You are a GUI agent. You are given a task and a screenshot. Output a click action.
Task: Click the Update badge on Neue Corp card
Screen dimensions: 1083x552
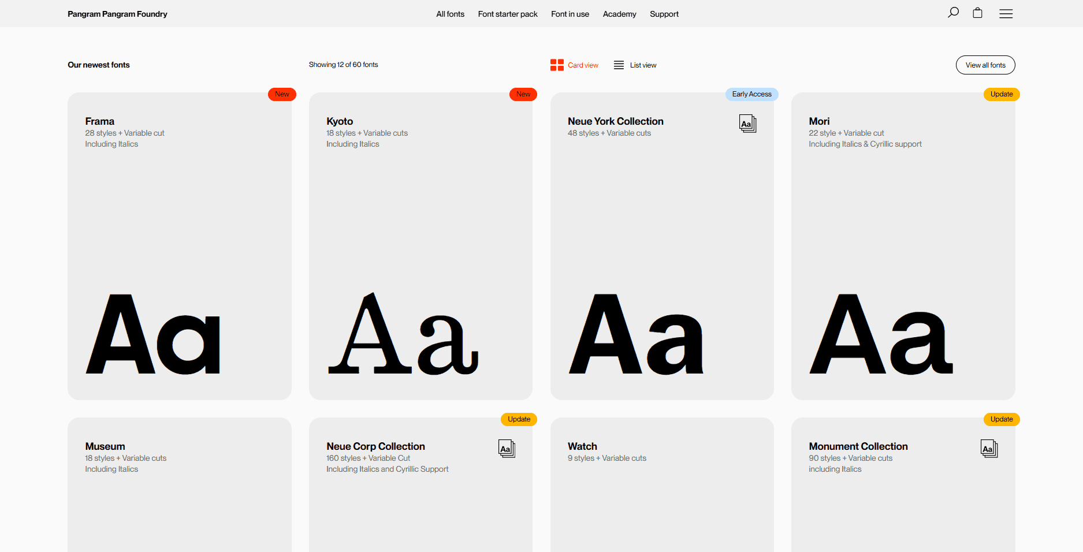point(519,419)
